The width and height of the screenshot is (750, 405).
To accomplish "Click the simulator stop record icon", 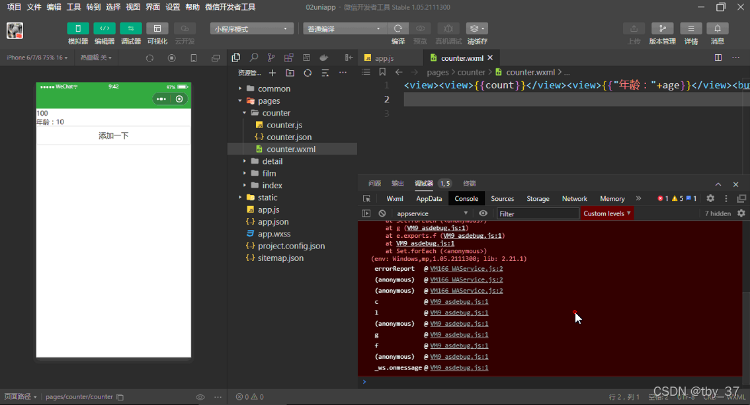I will [x=172, y=57].
